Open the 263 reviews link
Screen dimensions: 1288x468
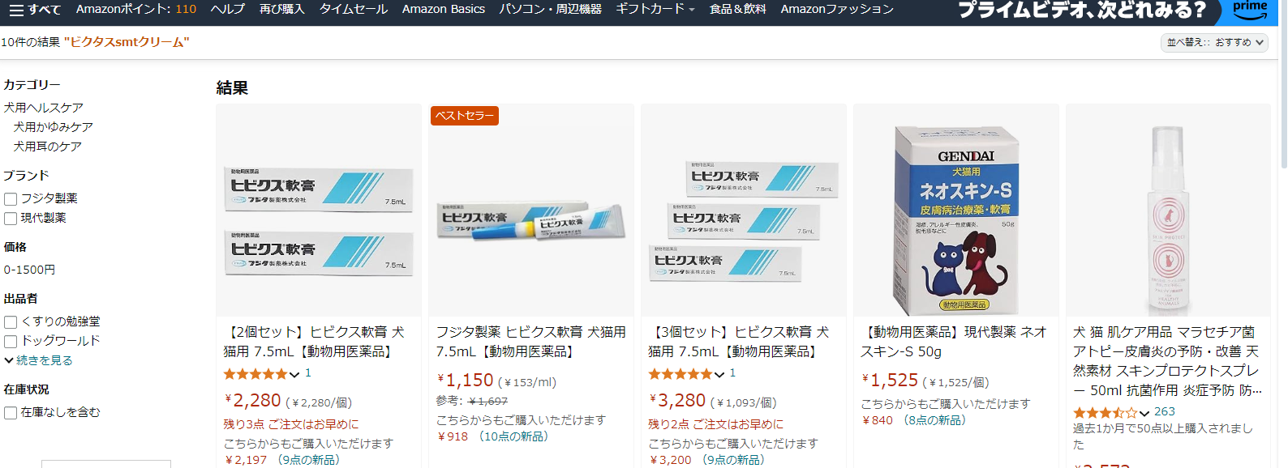point(1165,411)
